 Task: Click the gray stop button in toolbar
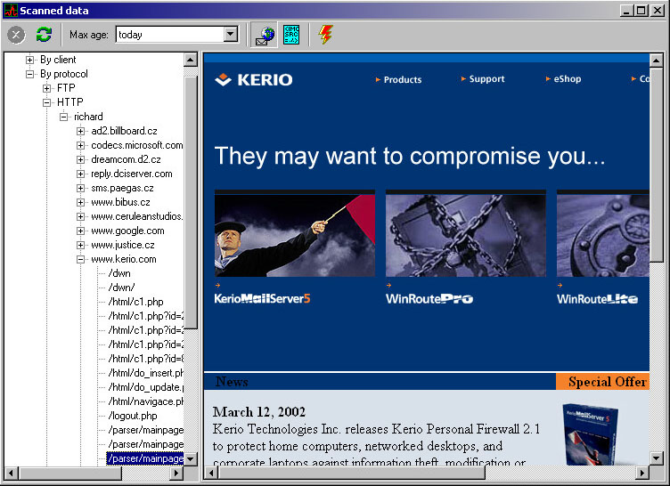tap(16, 35)
